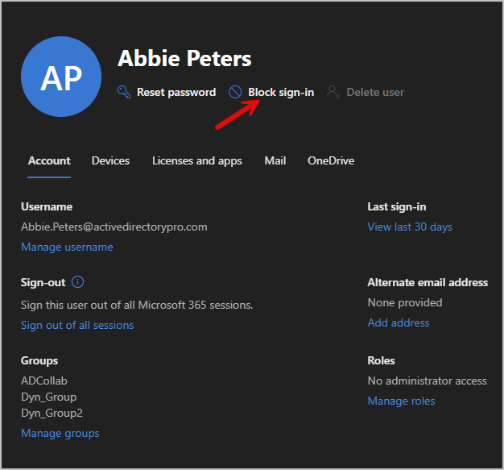Click the AP profile avatar circle
The image size is (504, 470).
click(x=61, y=77)
